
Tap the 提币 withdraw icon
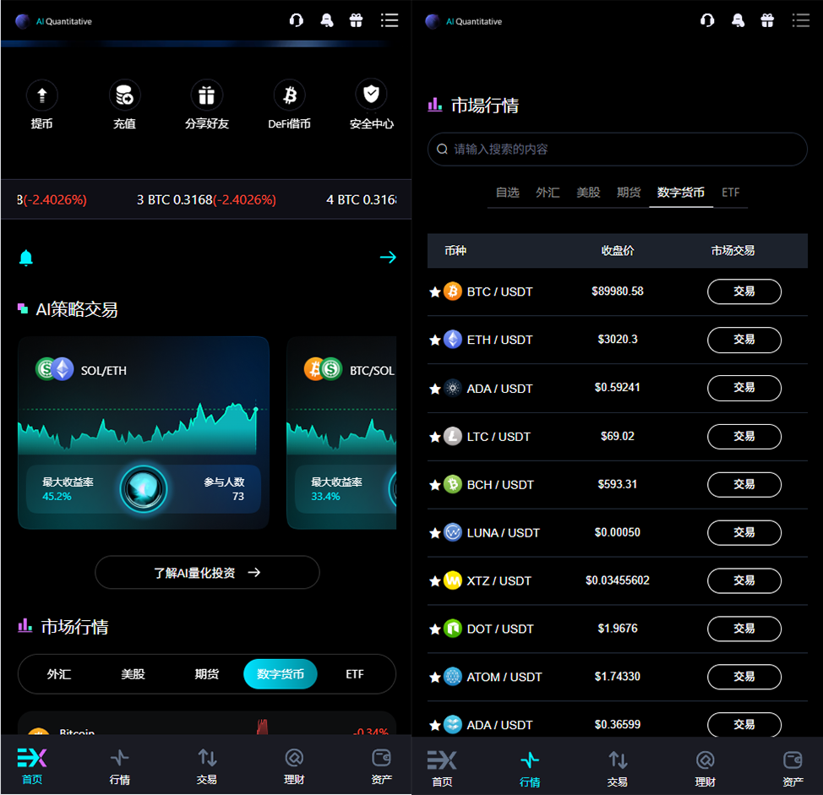point(41,95)
